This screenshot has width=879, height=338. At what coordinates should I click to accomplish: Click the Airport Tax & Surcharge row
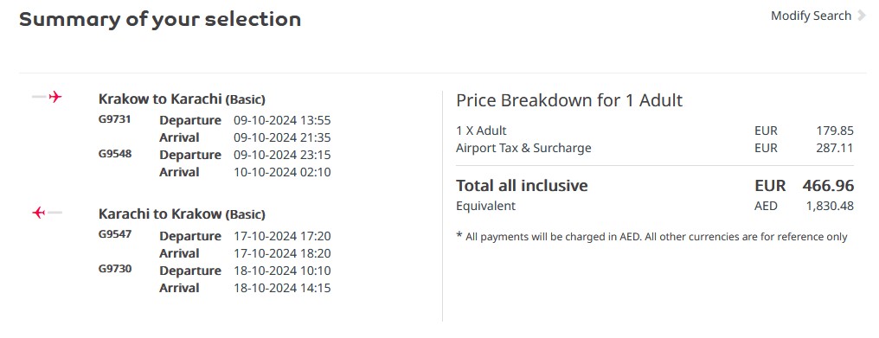pyautogui.click(x=655, y=149)
